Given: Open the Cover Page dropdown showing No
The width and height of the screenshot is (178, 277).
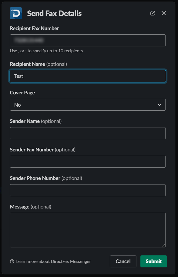Looking at the screenshot, I should (x=88, y=105).
